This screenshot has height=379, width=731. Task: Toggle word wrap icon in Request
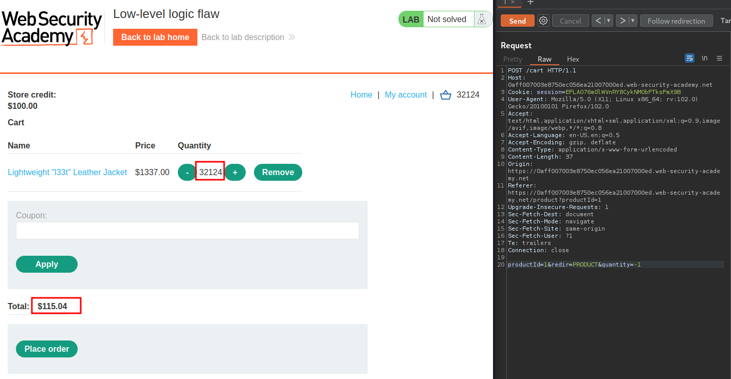[x=689, y=58]
